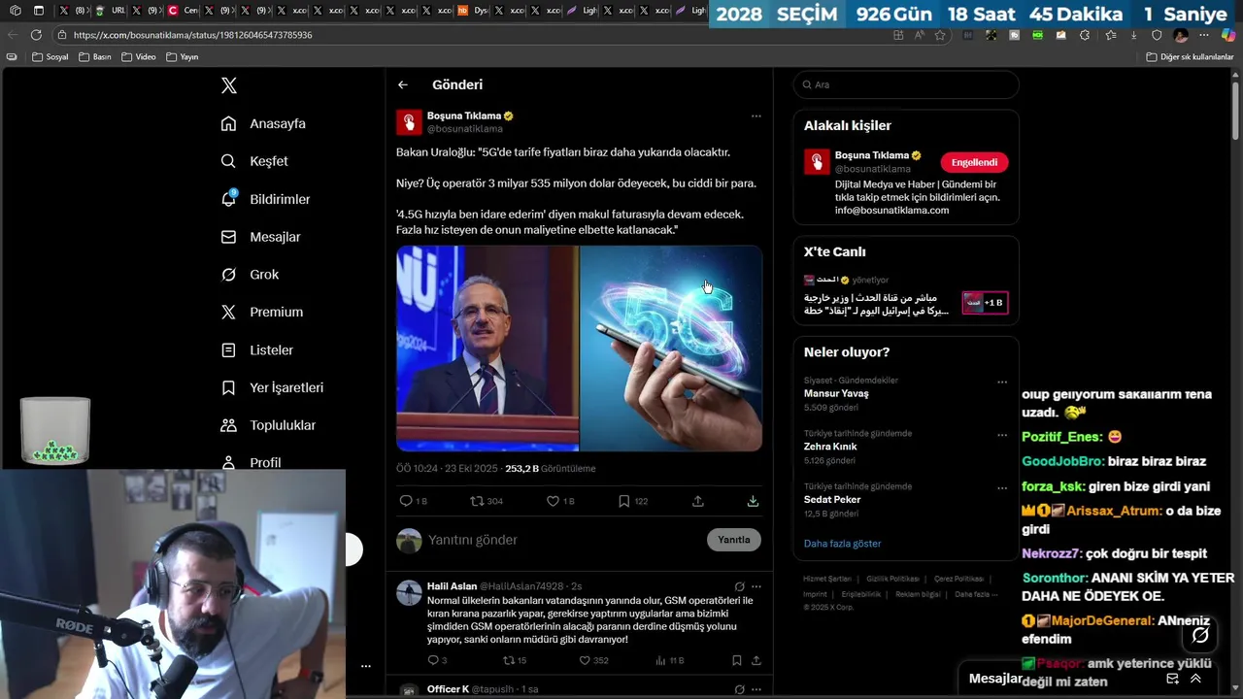This screenshot has height=699, width=1243.
Task: Open the Gizlilik Politikası footer link
Action: click(892, 579)
